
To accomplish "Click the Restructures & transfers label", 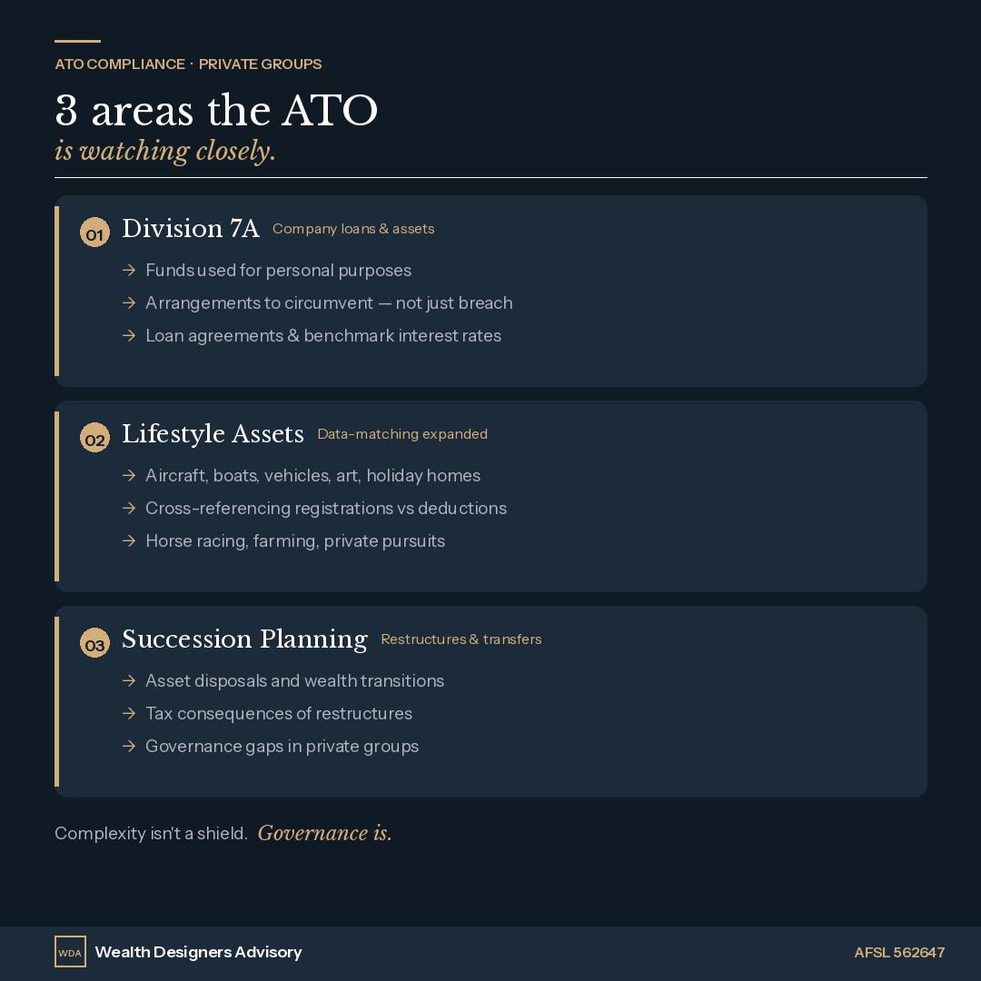I will click(x=461, y=639).
